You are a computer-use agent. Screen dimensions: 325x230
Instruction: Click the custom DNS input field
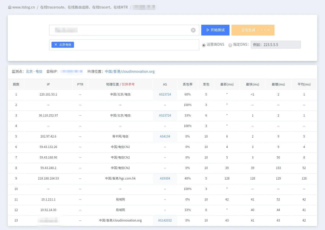(x=275, y=45)
